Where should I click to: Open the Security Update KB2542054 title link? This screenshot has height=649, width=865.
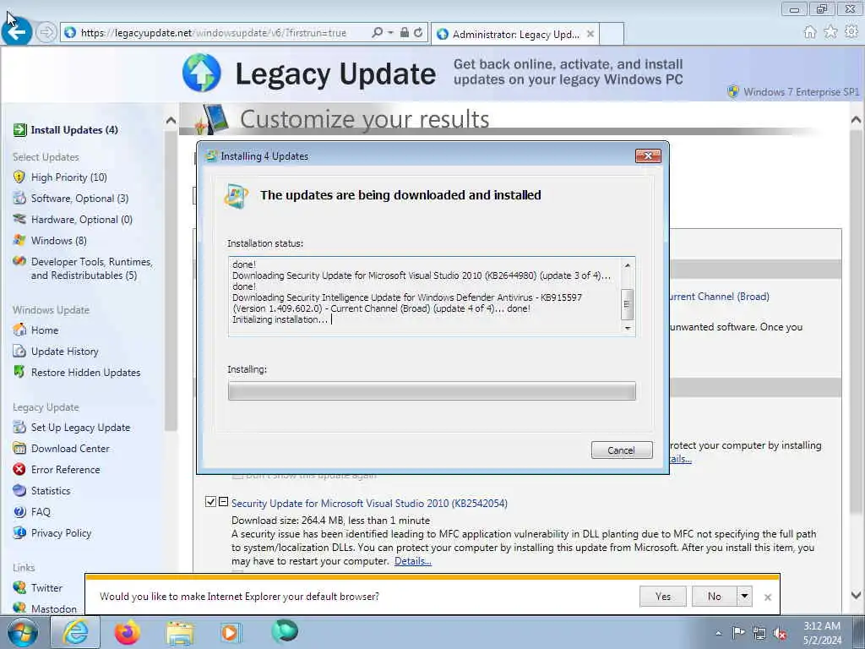370,504
